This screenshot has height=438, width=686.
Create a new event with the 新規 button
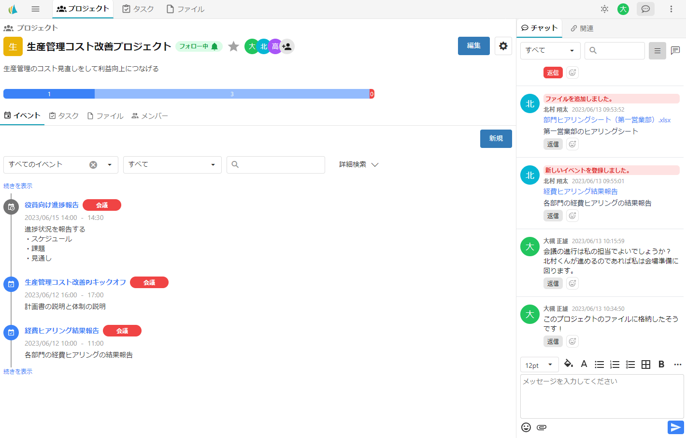click(x=496, y=139)
